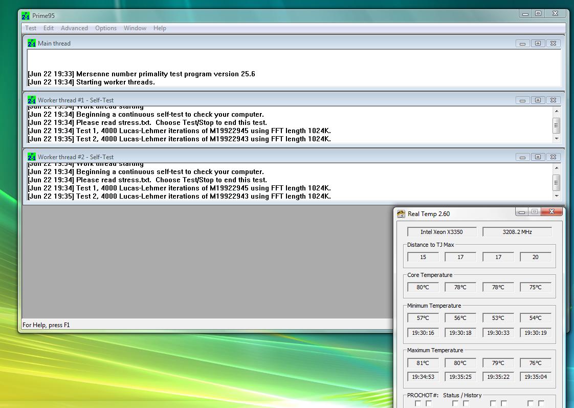Screen dimensions: 574x408
Task: Click the Prime95 title bar icon
Action: [25, 16]
